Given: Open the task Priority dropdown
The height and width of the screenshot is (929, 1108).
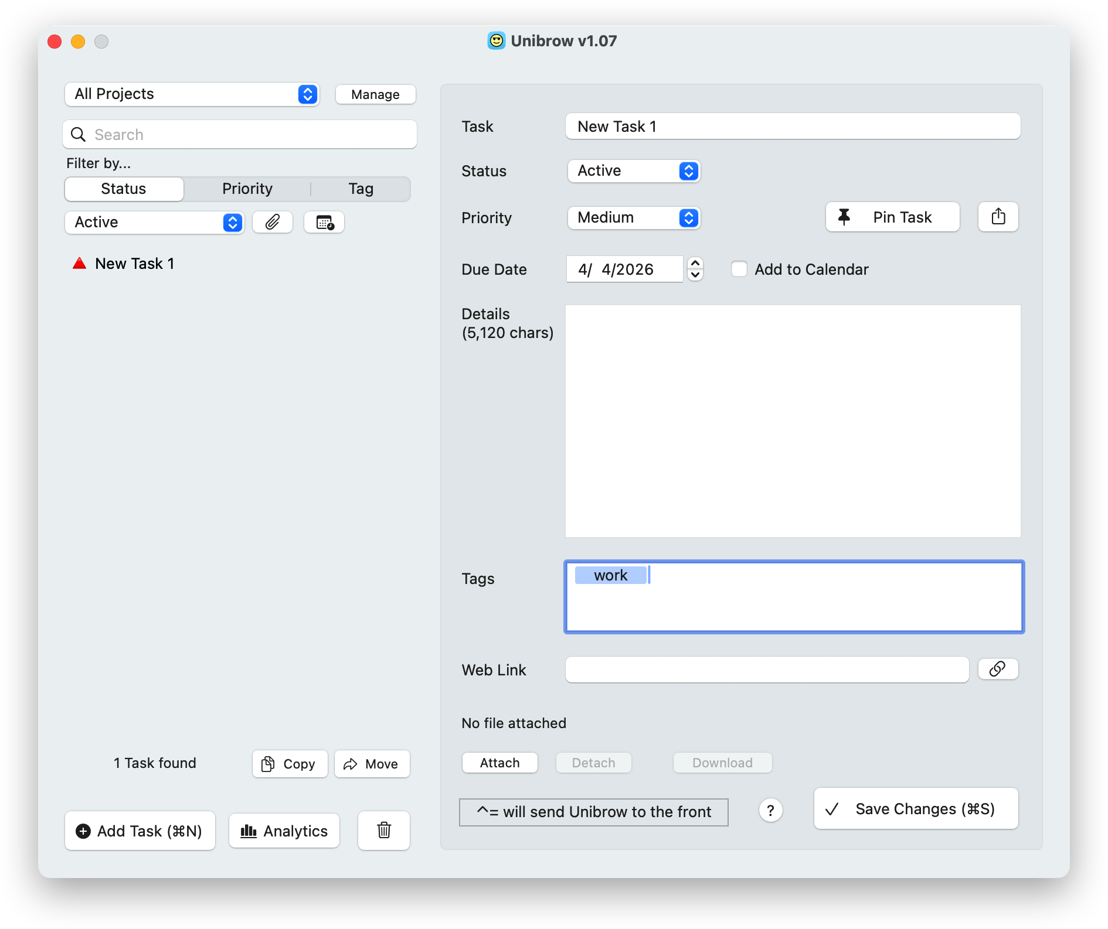Looking at the screenshot, I should (634, 217).
